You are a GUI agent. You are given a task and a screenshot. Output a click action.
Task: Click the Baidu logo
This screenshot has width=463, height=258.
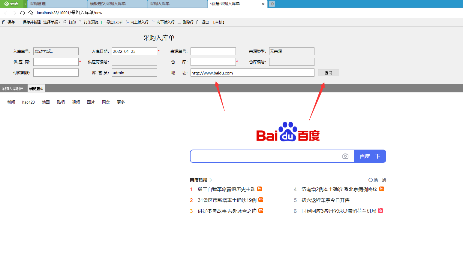(288, 132)
